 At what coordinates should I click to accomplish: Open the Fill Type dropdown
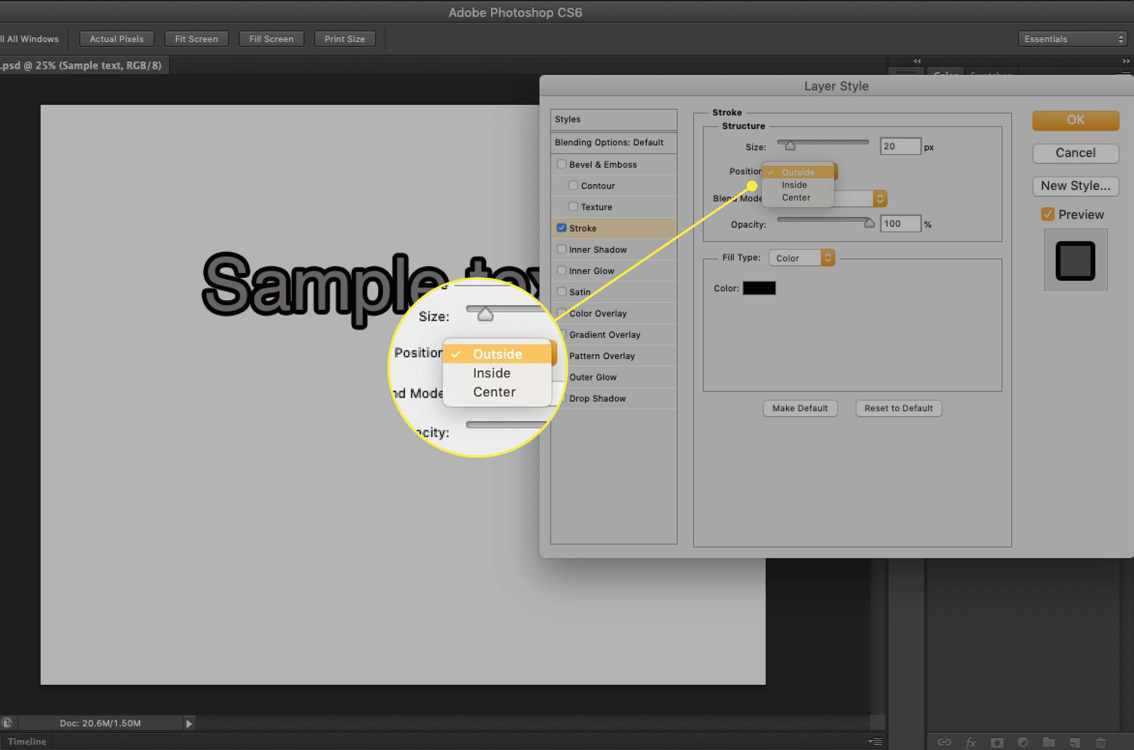tap(802, 258)
